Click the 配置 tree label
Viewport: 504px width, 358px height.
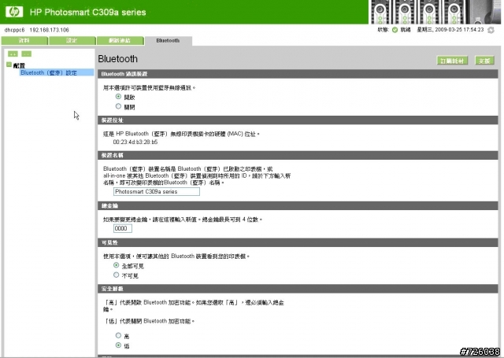point(19,65)
